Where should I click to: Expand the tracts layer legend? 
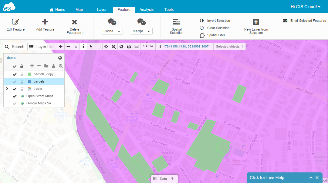[x=7, y=89]
